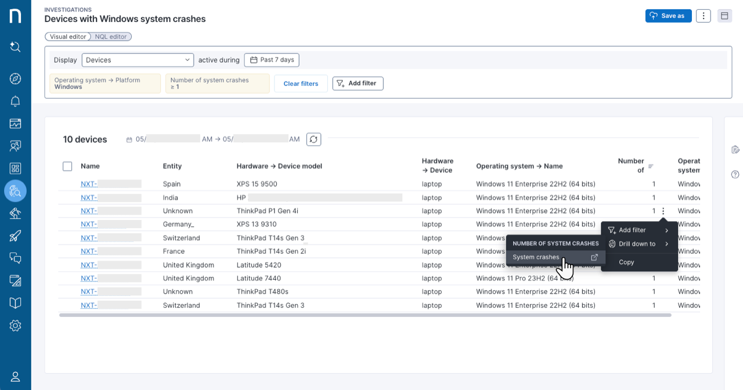743x390 pixels.
Task: Open the Devices display dropdown
Action: tap(138, 60)
